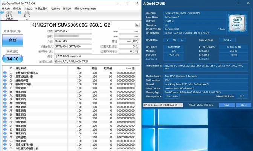Click the ATA8-ACS version 6 standard field
The height and width of the screenshot is (151, 253).
pyautogui.click(x=97, y=57)
